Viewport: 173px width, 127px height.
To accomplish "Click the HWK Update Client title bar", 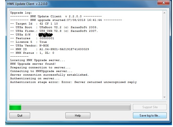I will (79, 3).
